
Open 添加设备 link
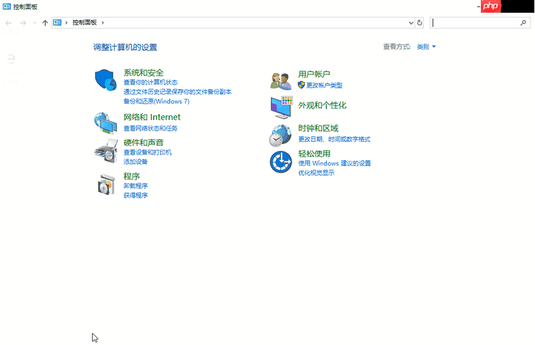136,161
